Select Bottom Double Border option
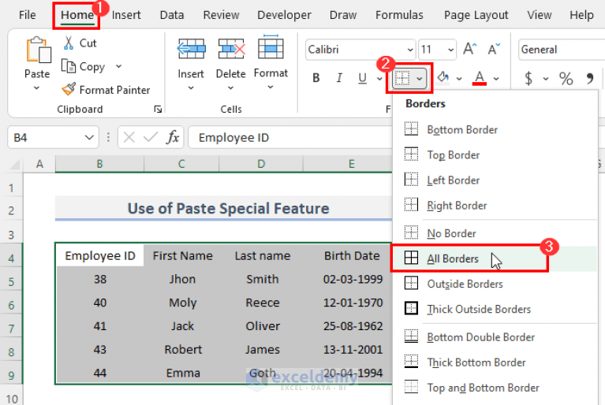The width and height of the screenshot is (605, 405). [x=495, y=337]
